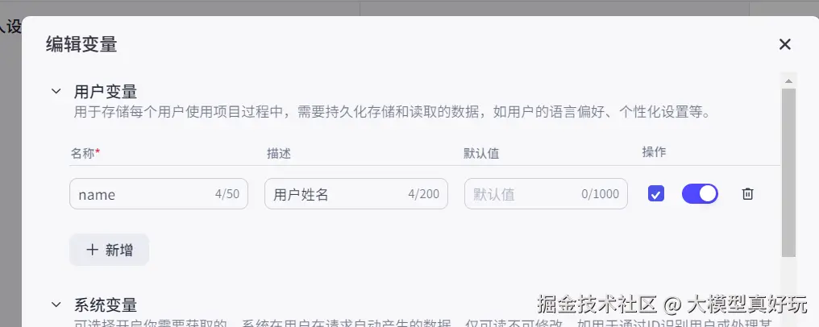
Task: Collapse the 用户变量 section chevron
Action: [56, 92]
